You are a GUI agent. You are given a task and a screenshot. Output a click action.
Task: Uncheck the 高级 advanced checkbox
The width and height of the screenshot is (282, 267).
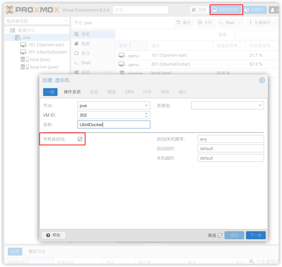tap(220, 235)
